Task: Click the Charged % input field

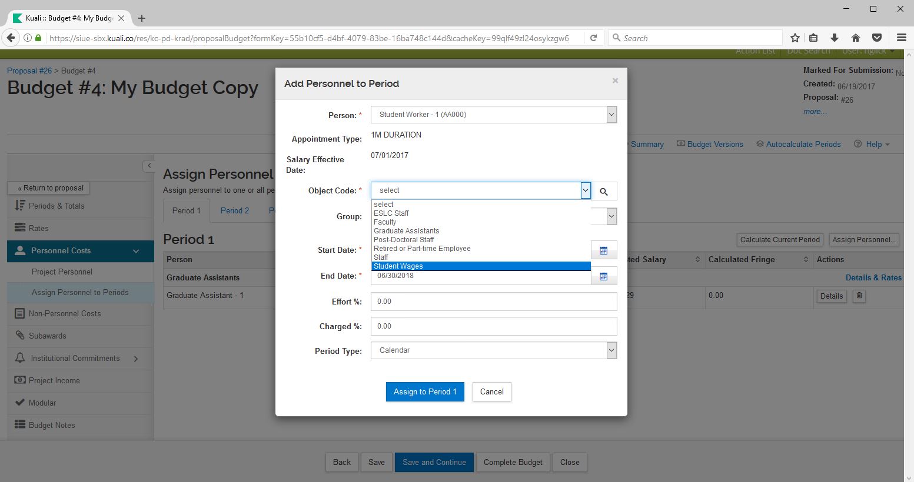Action: 493,326
